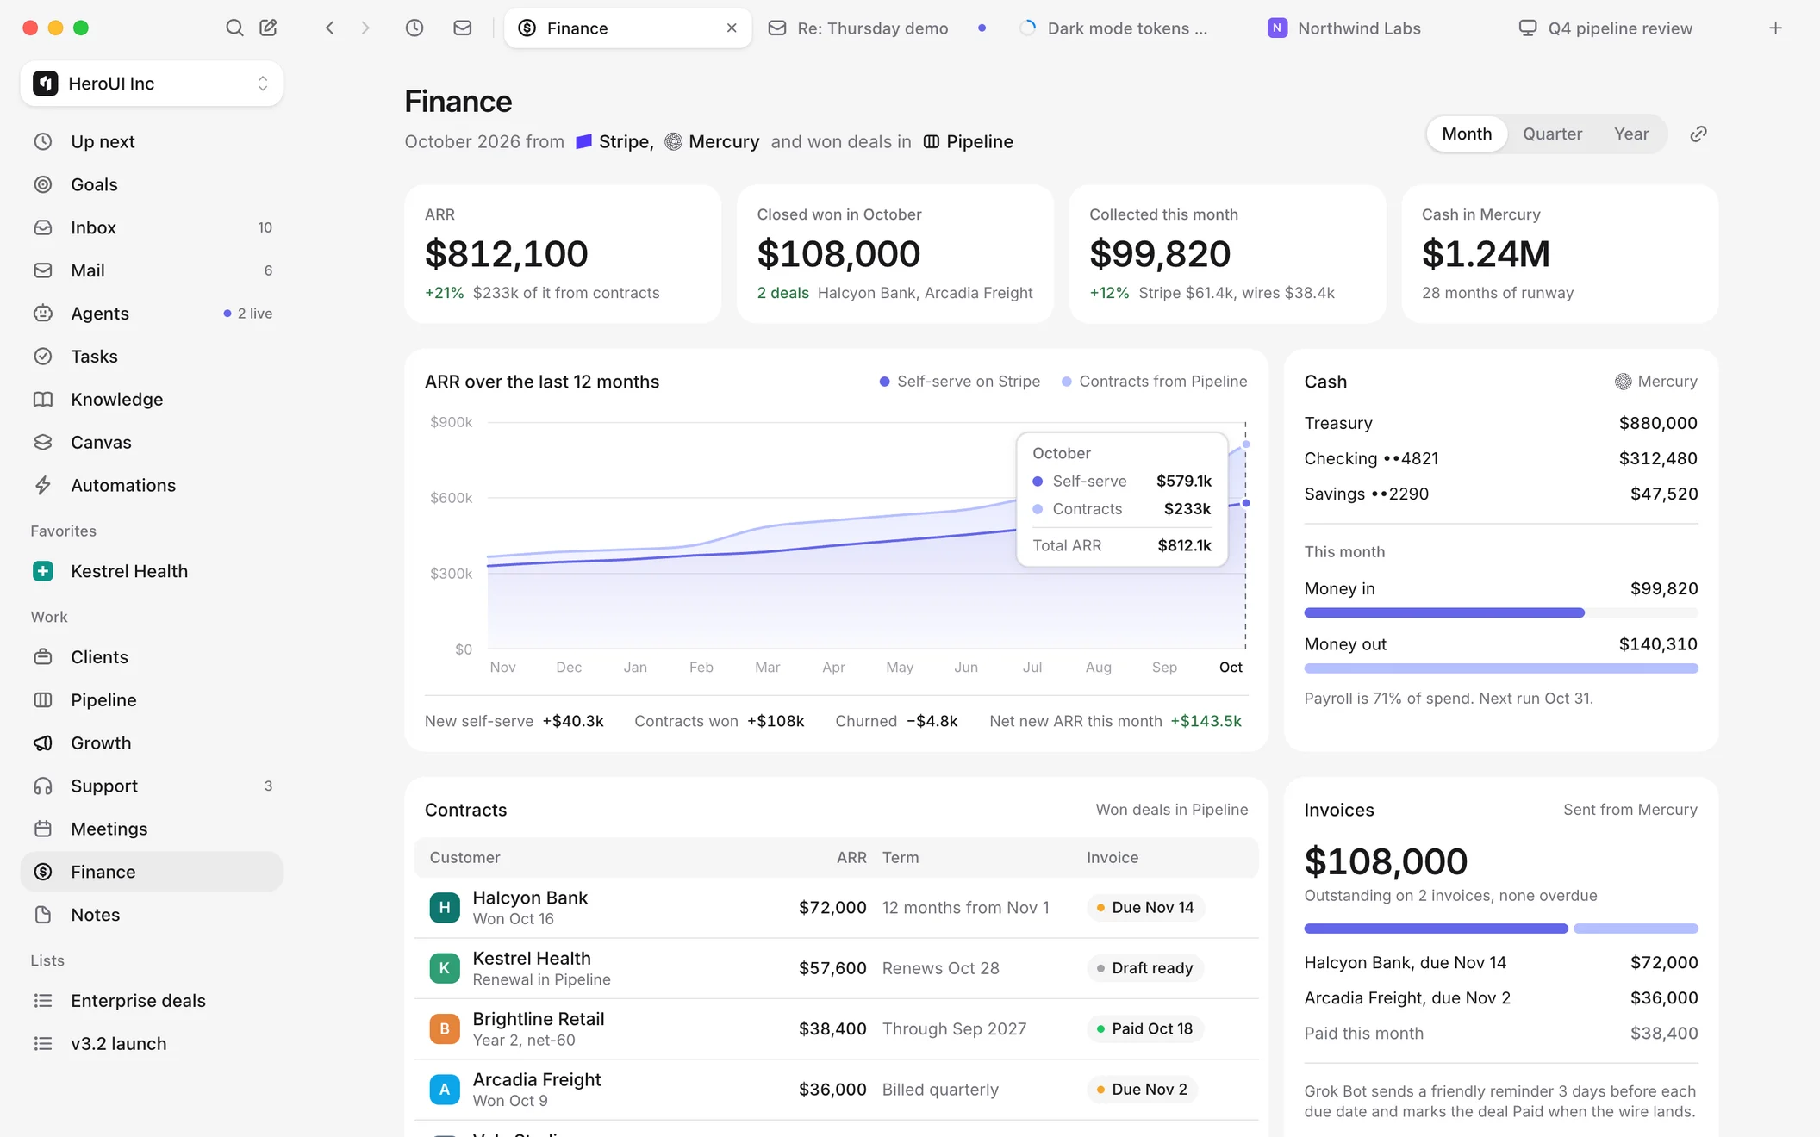Image resolution: width=1820 pixels, height=1137 pixels.
Task: Open the Halcyon Bank contract row
Action: click(x=836, y=908)
